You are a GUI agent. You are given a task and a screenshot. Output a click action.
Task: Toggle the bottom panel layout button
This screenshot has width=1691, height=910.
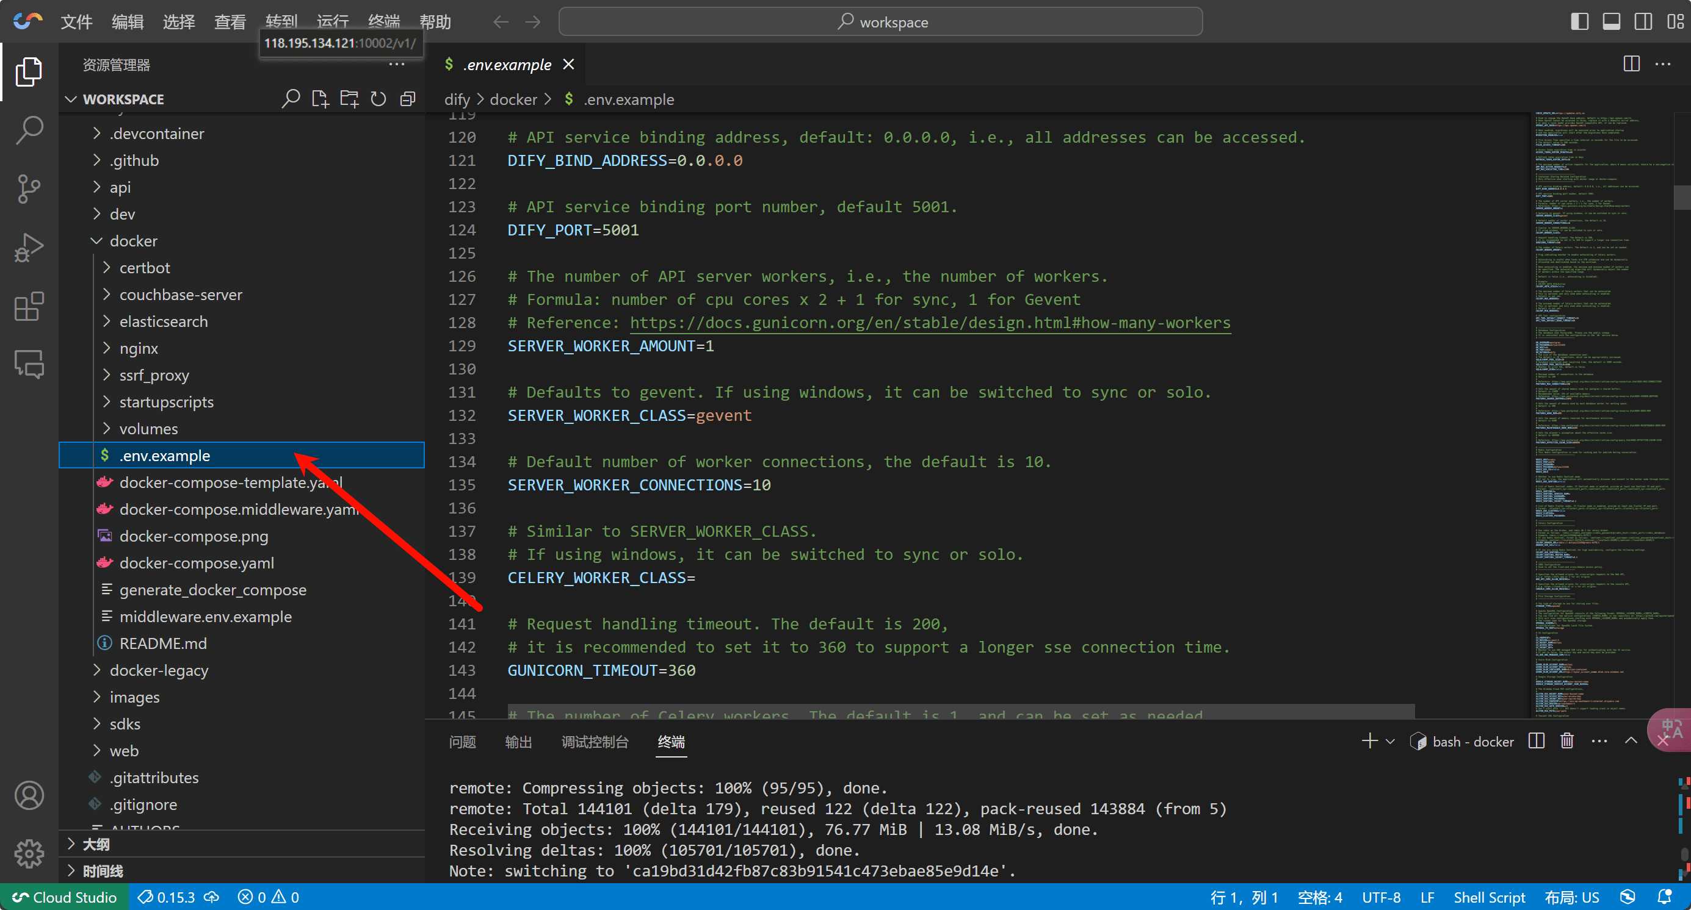[1611, 21]
